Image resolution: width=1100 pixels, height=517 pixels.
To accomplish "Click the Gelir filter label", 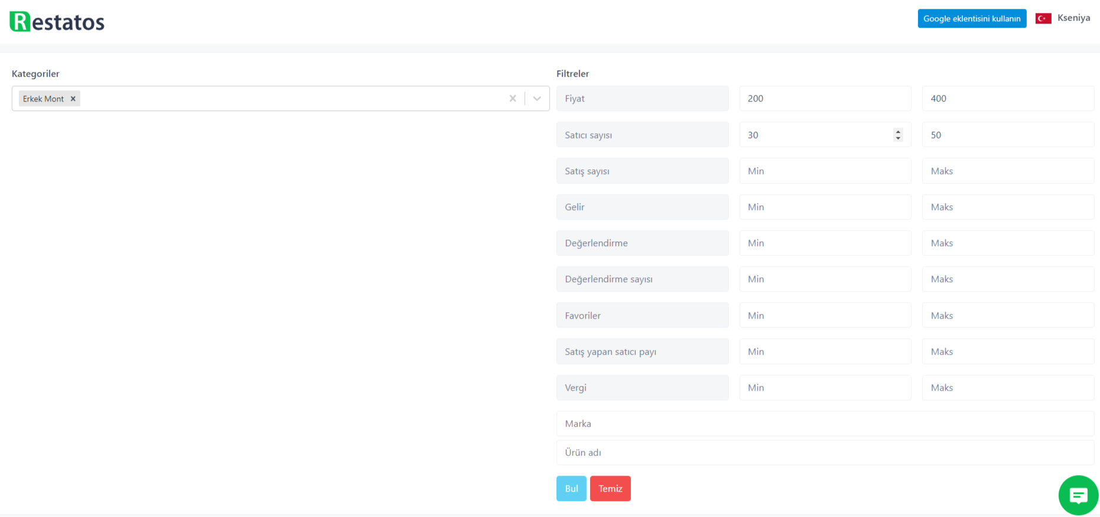I will [x=642, y=207].
